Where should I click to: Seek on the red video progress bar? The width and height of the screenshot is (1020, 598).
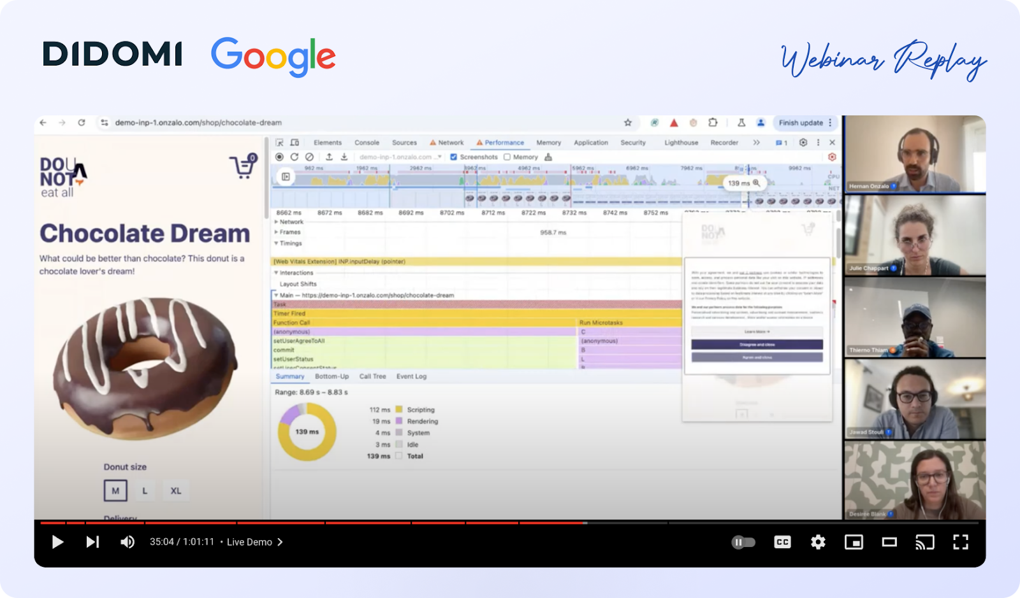pos(313,523)
